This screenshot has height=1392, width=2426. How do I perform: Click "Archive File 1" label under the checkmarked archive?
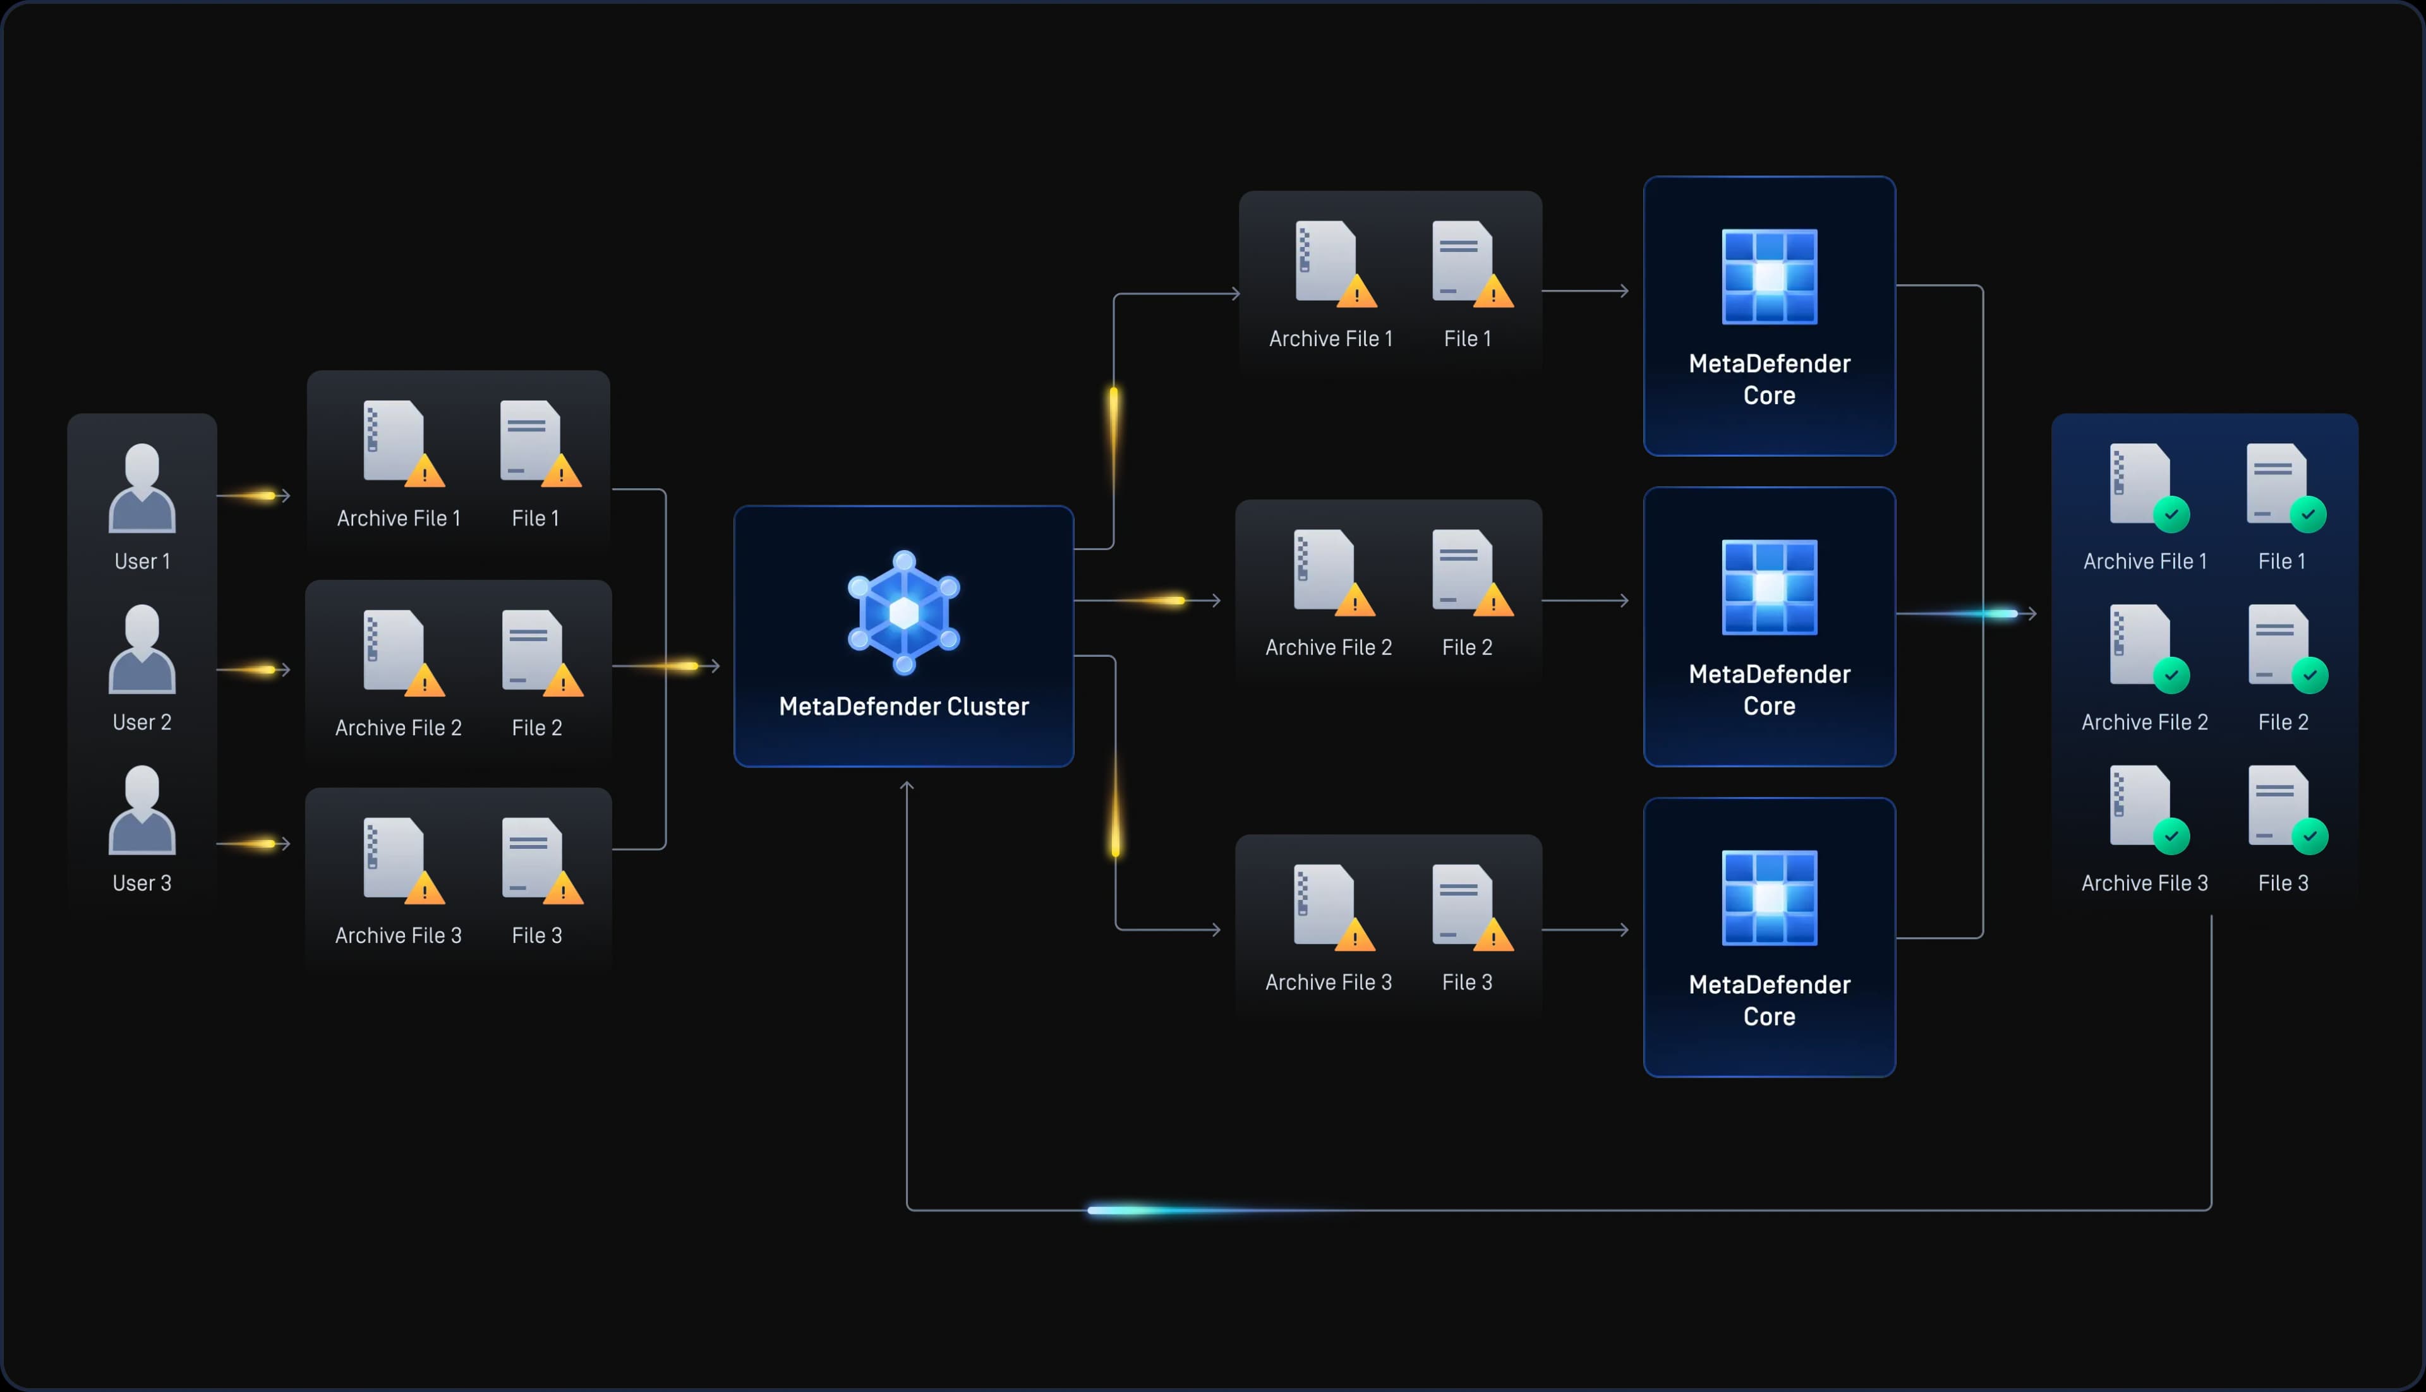tap(2145, 561)
